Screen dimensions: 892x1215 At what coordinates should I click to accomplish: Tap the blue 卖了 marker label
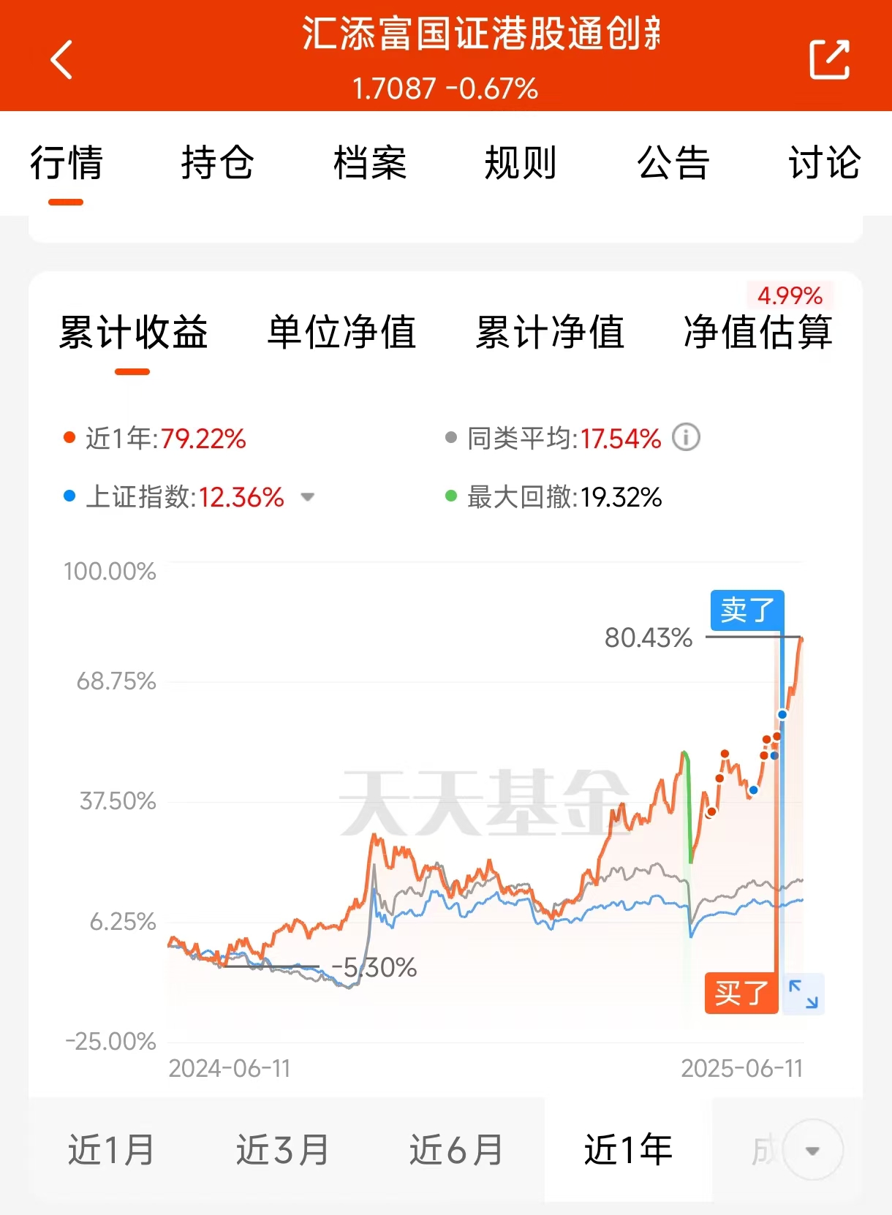[x=747, y=610]
